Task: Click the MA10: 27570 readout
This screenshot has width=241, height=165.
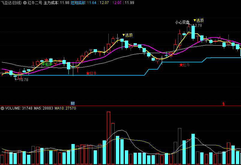Action: pyautogui.click(x=65, y=108)
